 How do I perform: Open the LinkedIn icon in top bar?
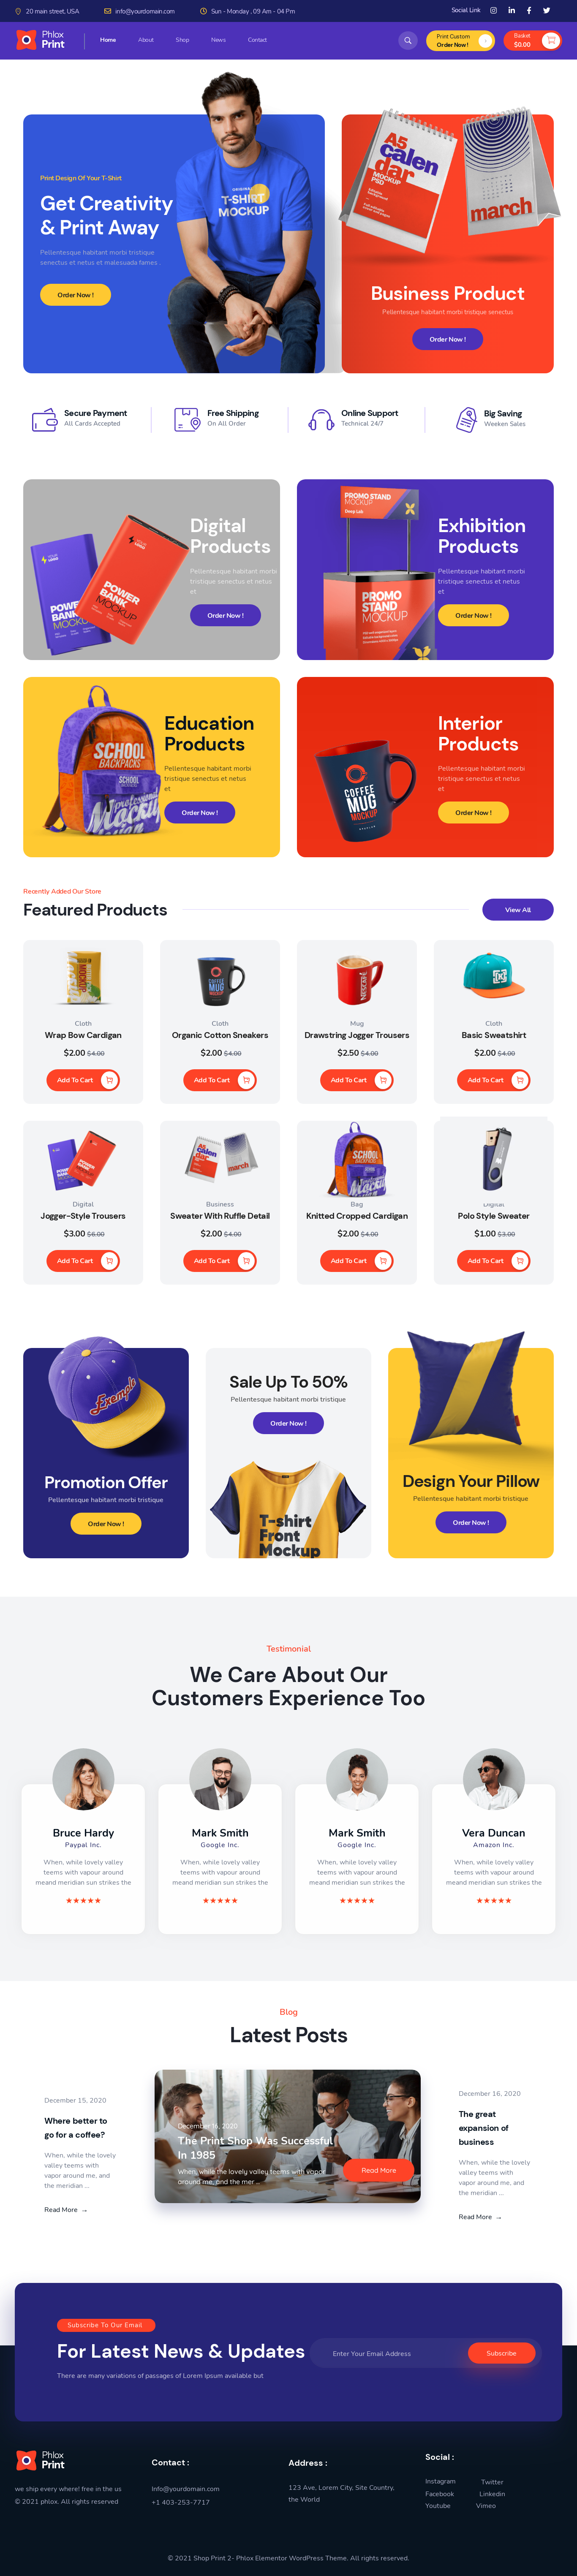[511, 10]
